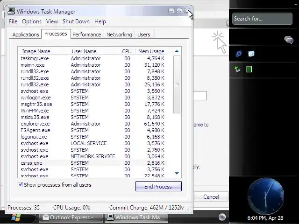Select the FSAgent.exe process row
The width and height of the screenshot is (299, 224).
(93, 130)
